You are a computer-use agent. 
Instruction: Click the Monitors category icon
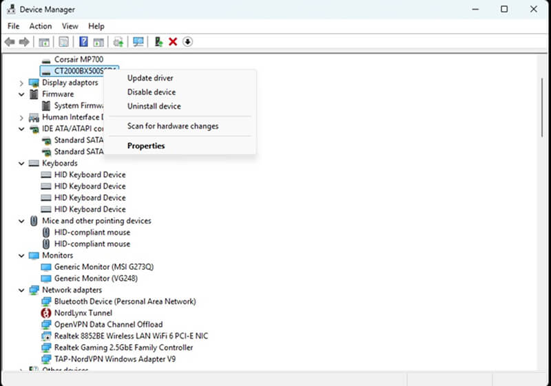tap(34, 255)
